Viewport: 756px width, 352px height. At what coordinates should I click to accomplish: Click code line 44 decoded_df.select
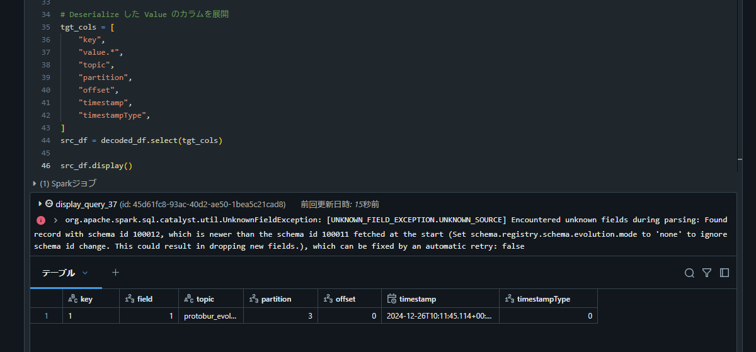141,140
